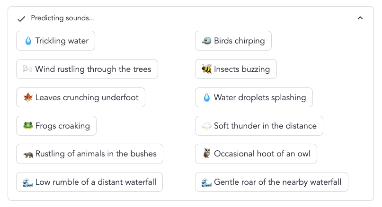Click the badger emoji on Rustling of animals
Screen dimensions: 382x207
pyautogui.click(x=28, y=154)
